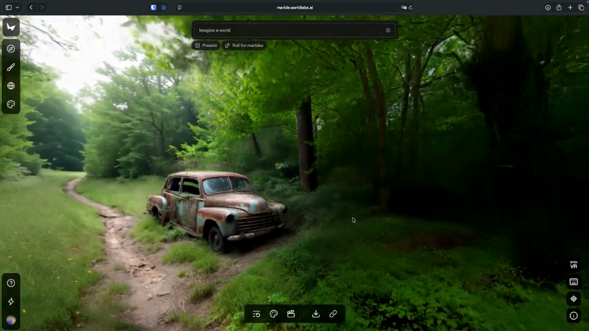Open the profile avatar circle
This screenshot has height=331, width=589.
point(11,319)
